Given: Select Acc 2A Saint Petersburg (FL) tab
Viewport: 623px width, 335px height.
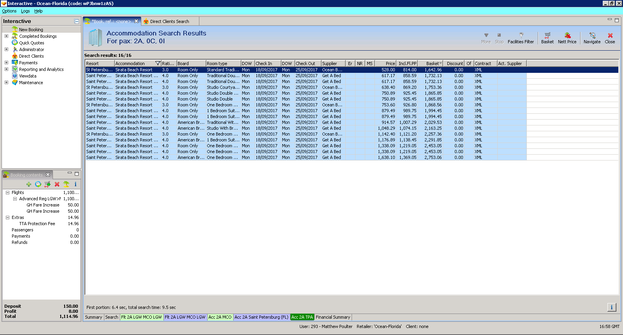Looking at the screenshot, I should tap(261, 317).
